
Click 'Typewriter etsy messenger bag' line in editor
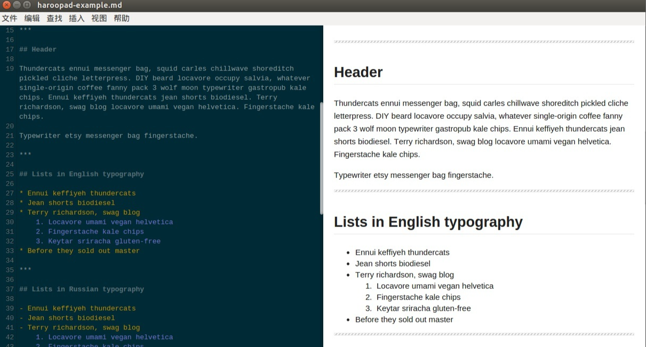(x=108, y=136)
